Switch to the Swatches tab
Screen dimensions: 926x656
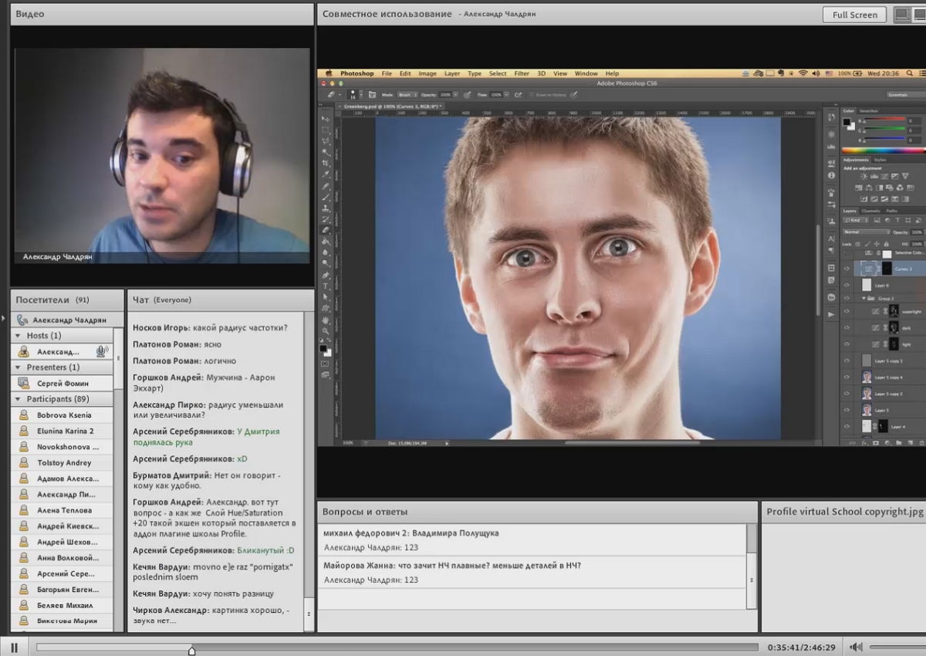(x=869, y=110)
